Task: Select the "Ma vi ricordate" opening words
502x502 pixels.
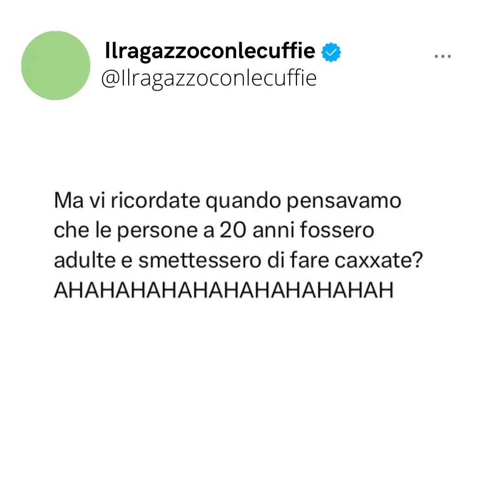Action: [127, 201]
